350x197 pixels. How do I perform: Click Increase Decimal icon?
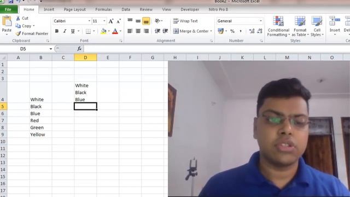pos(252,31)
